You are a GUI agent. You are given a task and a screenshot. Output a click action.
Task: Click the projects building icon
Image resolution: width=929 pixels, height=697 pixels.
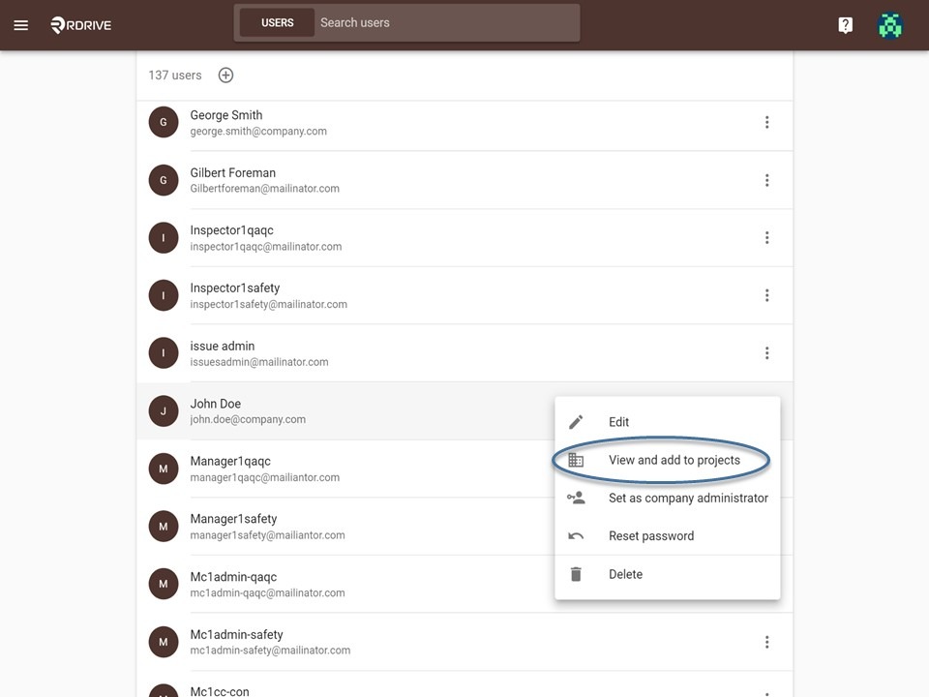(x=576, y=460)
